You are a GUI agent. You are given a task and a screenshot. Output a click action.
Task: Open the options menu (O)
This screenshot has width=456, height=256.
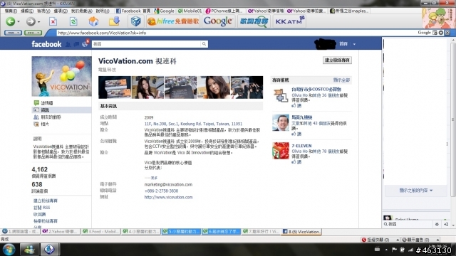point(61,11)
